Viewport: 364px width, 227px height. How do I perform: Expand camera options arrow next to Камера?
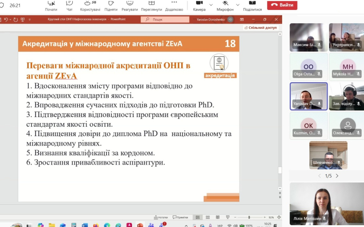pos(211,5)
